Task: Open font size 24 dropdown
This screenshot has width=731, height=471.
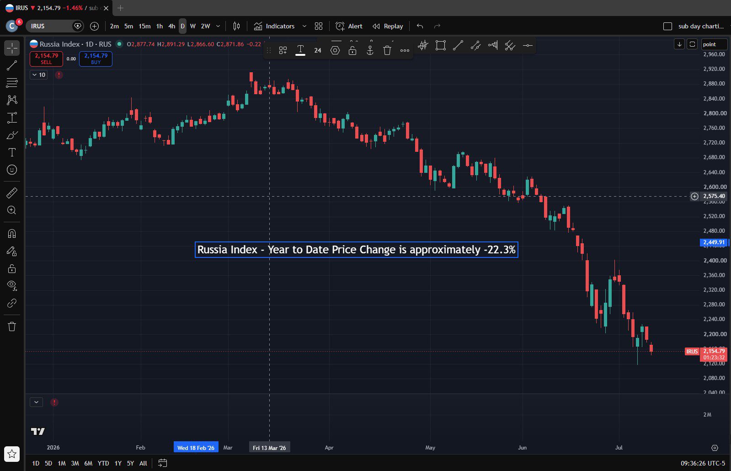Action: pyautogui.click(x=318, y=50)
